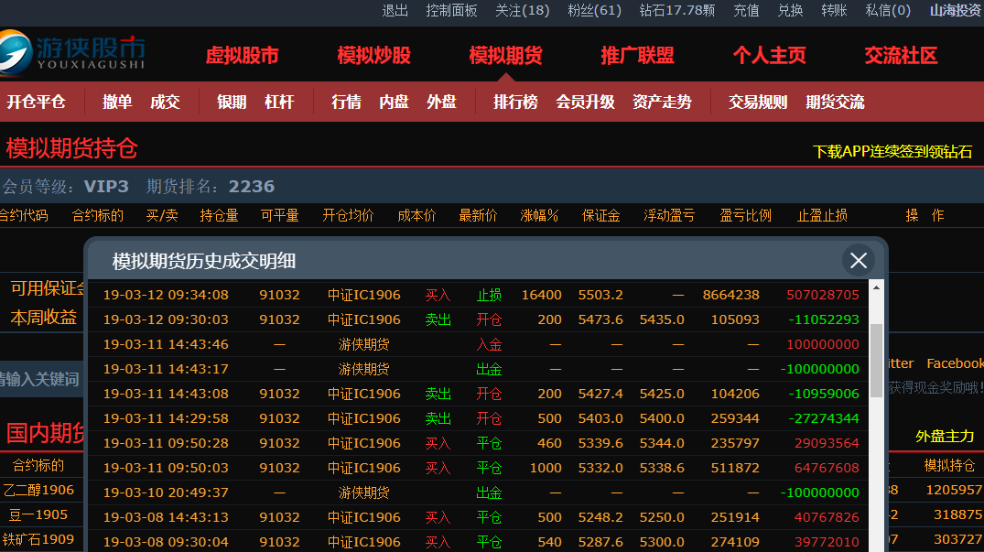Image resolution: width=984 pixels, height=552 pixels.
Task: Switch to the 模拟炒股 section
Action: pos(373,56)
